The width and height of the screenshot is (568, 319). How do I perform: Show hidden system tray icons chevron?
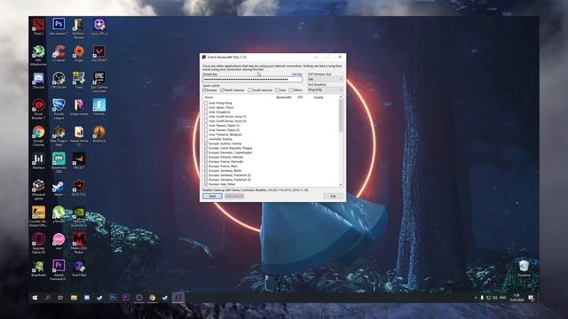point(476,298)
